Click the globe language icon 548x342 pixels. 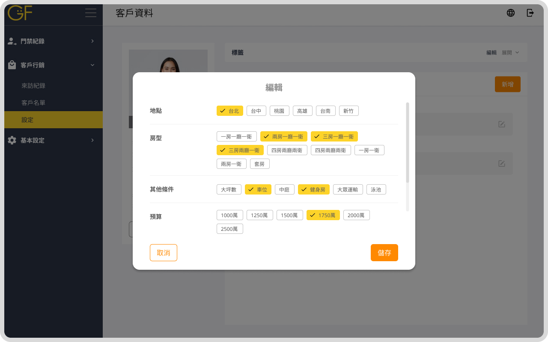(510, 13)
